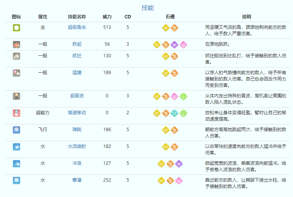
Task: Click the 攀瀑 water skill icon
Action: coord(16,180)
